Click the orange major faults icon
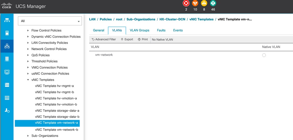 (195, 3)
